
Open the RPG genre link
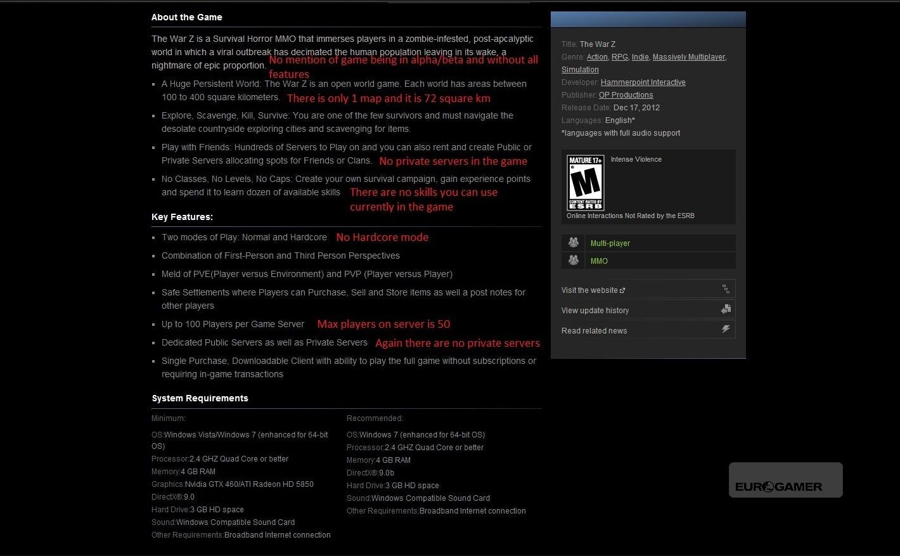[620, 57]
